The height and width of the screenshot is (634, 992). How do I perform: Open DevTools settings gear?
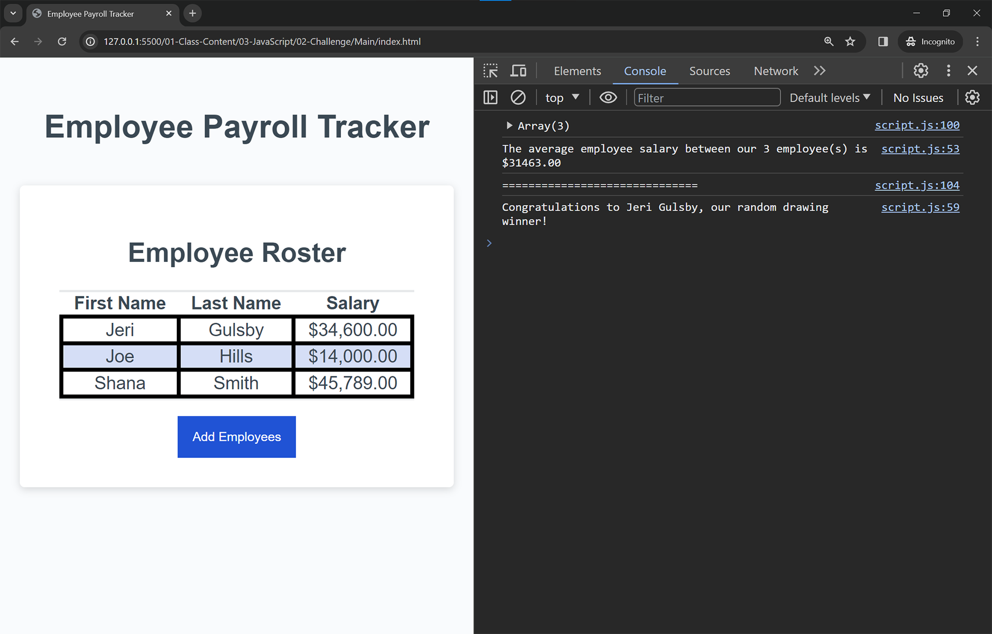pos(921,71)
